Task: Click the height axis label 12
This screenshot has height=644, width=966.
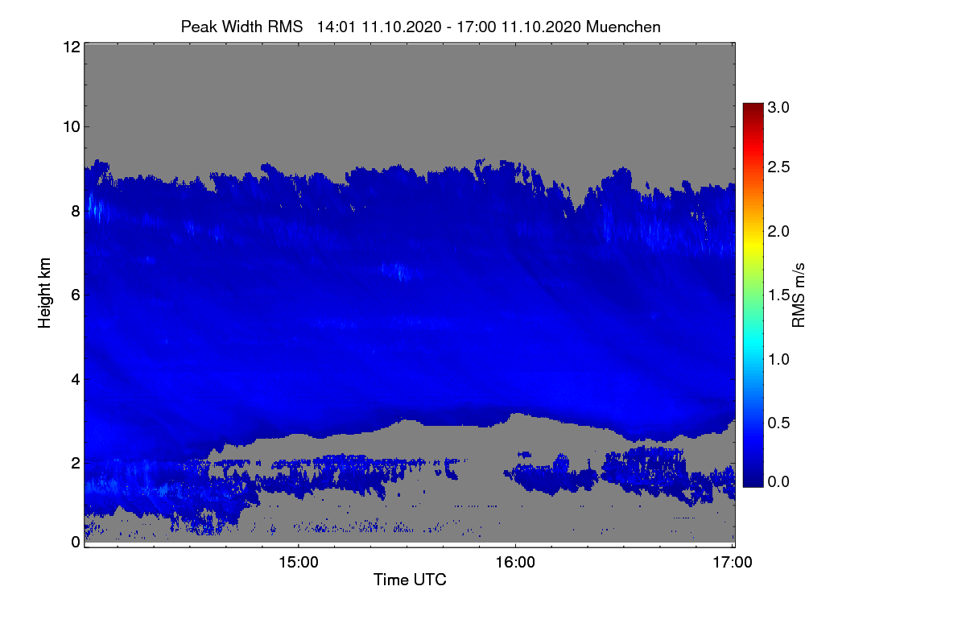Action: pyautogui.click(x=70, y=47)
